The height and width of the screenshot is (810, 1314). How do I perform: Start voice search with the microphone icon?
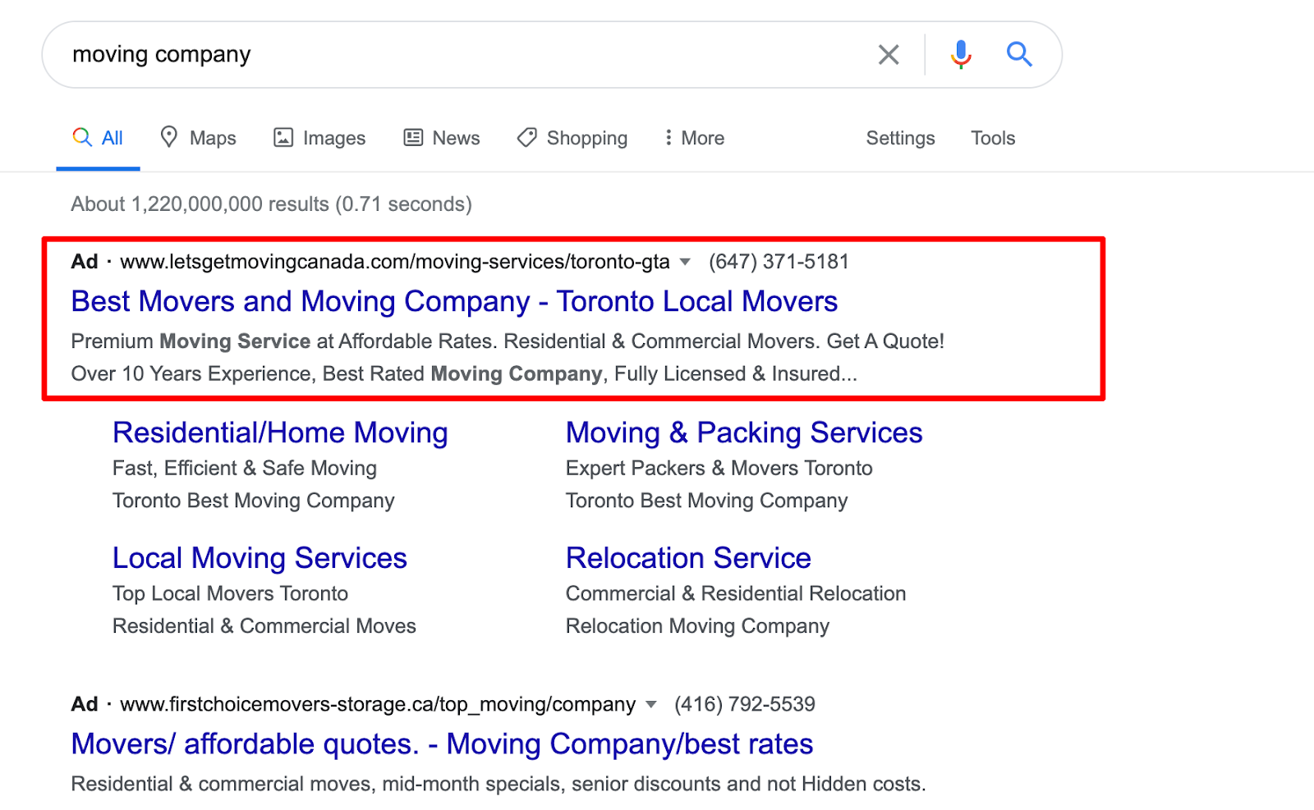click(x=961, y=55)
